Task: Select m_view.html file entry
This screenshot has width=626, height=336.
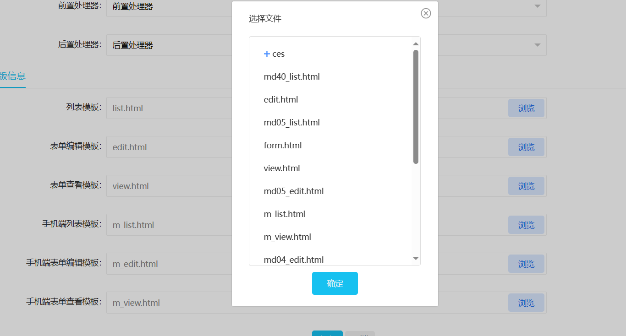Action: [287, 237]
